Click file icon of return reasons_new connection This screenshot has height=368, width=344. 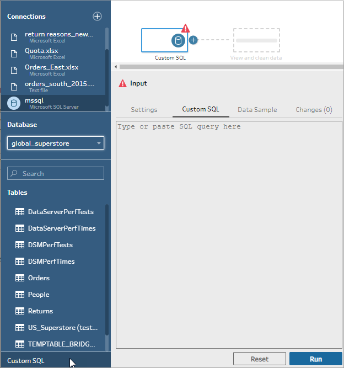(14, 37)
